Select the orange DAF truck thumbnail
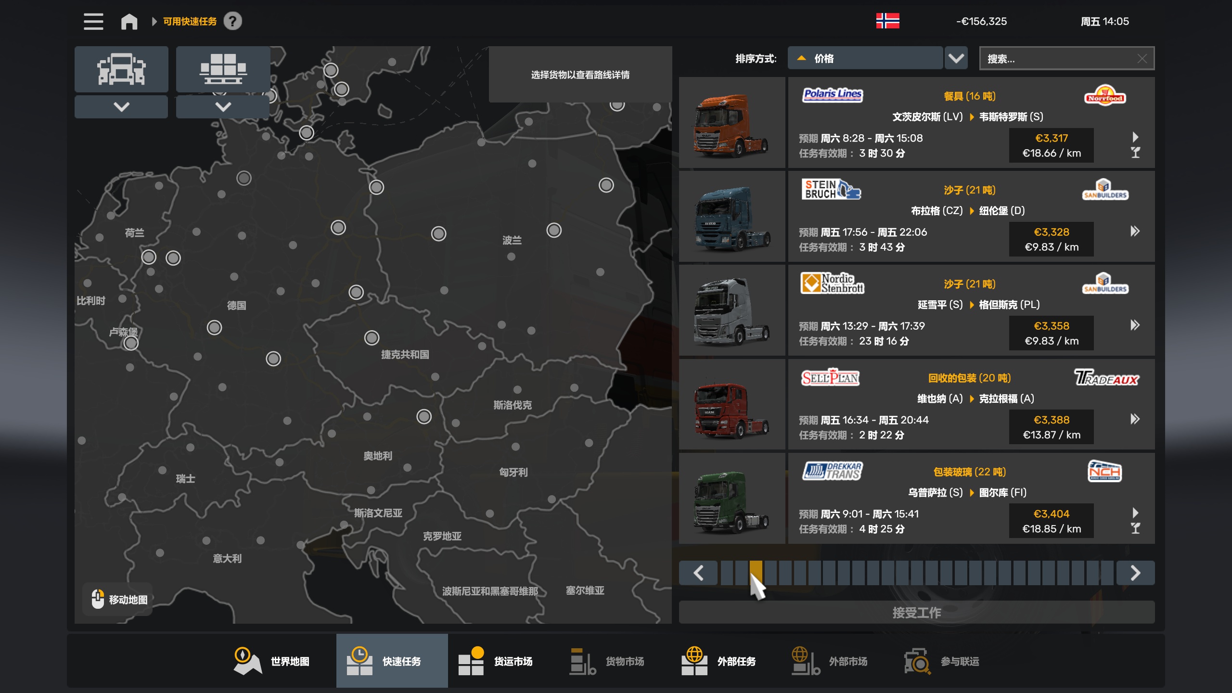Image resolution: width=1232 pixels, height=693 pixels. pyautogui.click(x=731, y=123)
